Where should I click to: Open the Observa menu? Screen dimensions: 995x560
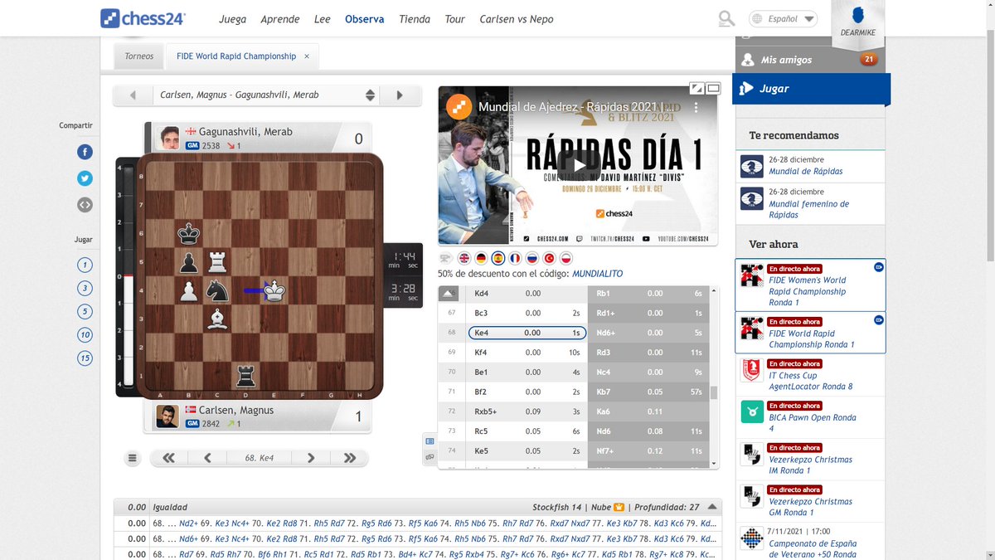point(365,18)
